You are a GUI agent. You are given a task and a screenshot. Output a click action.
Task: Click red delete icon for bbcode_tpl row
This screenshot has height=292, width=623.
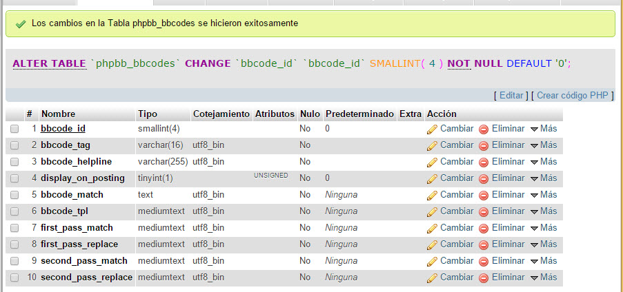pos(484,211)
